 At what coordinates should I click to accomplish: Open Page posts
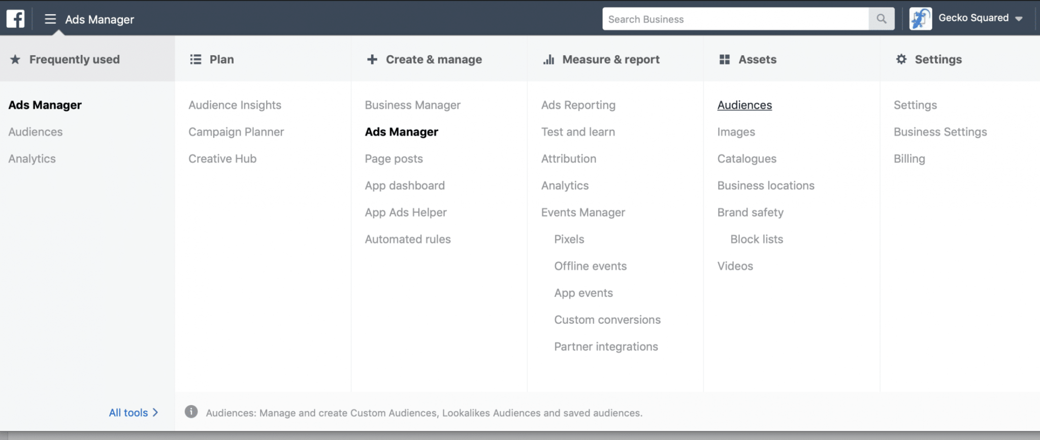pyautogui.click(x=394, y=159)
